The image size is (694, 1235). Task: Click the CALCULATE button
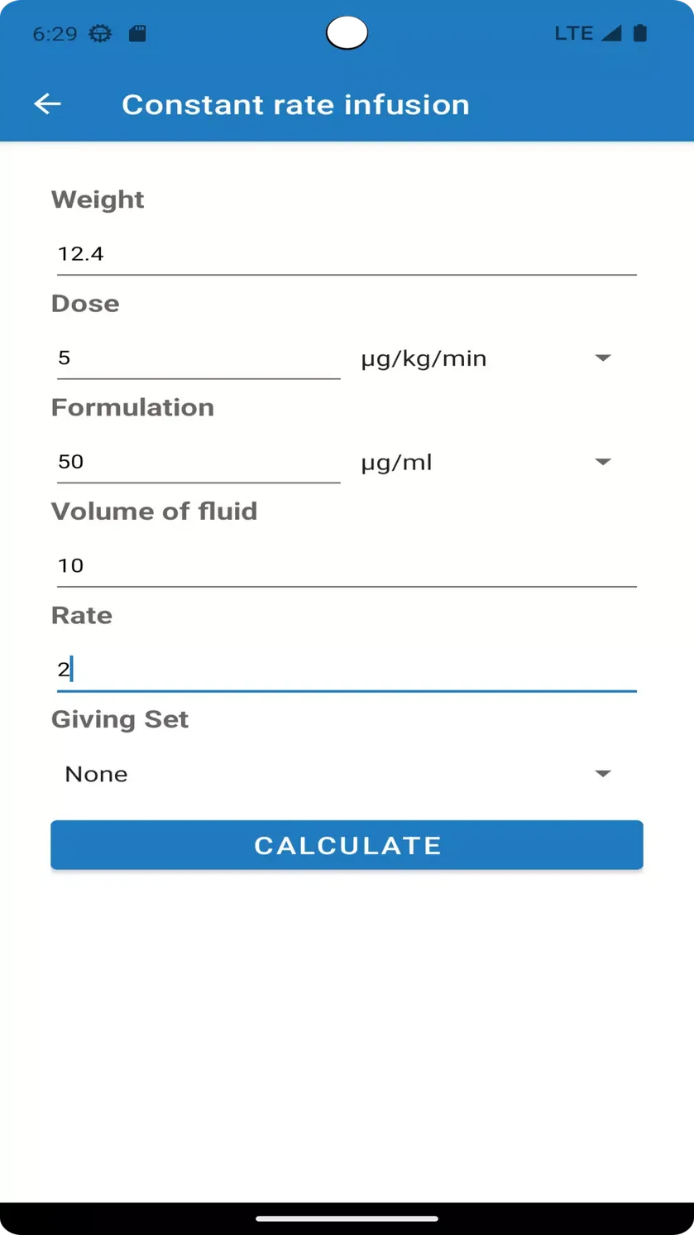[347, 845]
